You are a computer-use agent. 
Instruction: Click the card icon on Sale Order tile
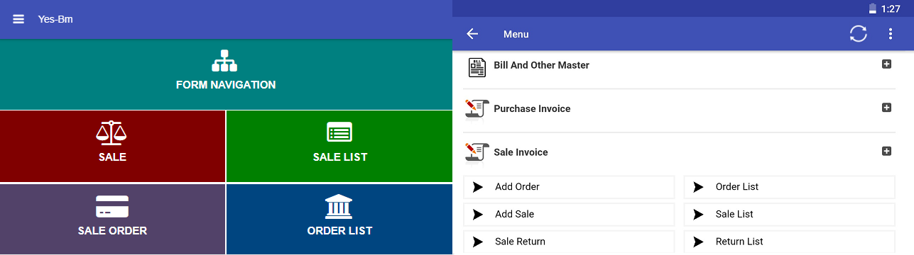[112, 207]
